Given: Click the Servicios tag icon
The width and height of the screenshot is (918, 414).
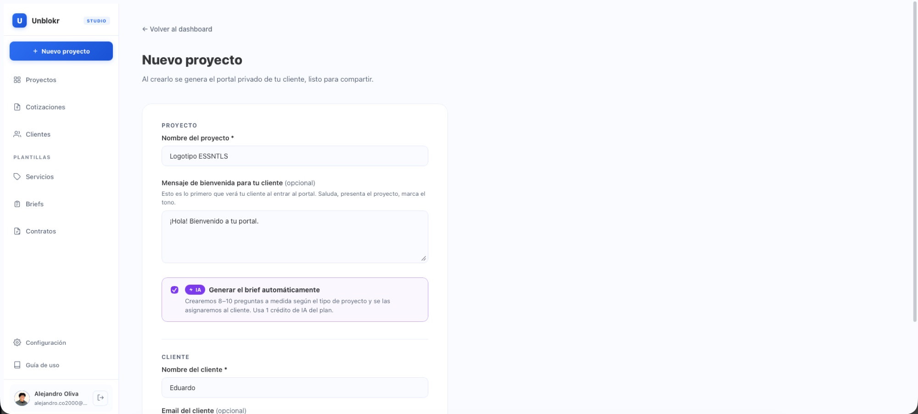Looking at the screenshot, I should click(x=17, y=177).
